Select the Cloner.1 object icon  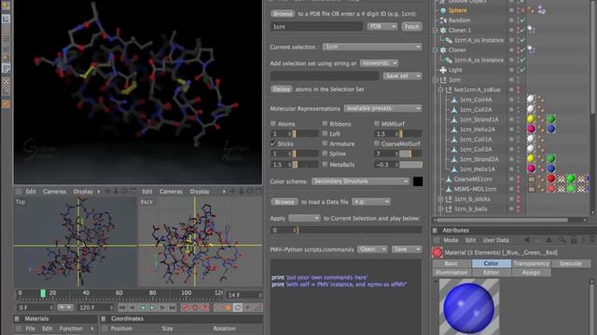443,30
